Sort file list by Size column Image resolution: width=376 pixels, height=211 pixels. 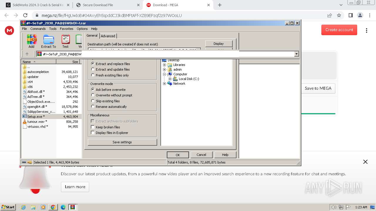pos(69,62)
